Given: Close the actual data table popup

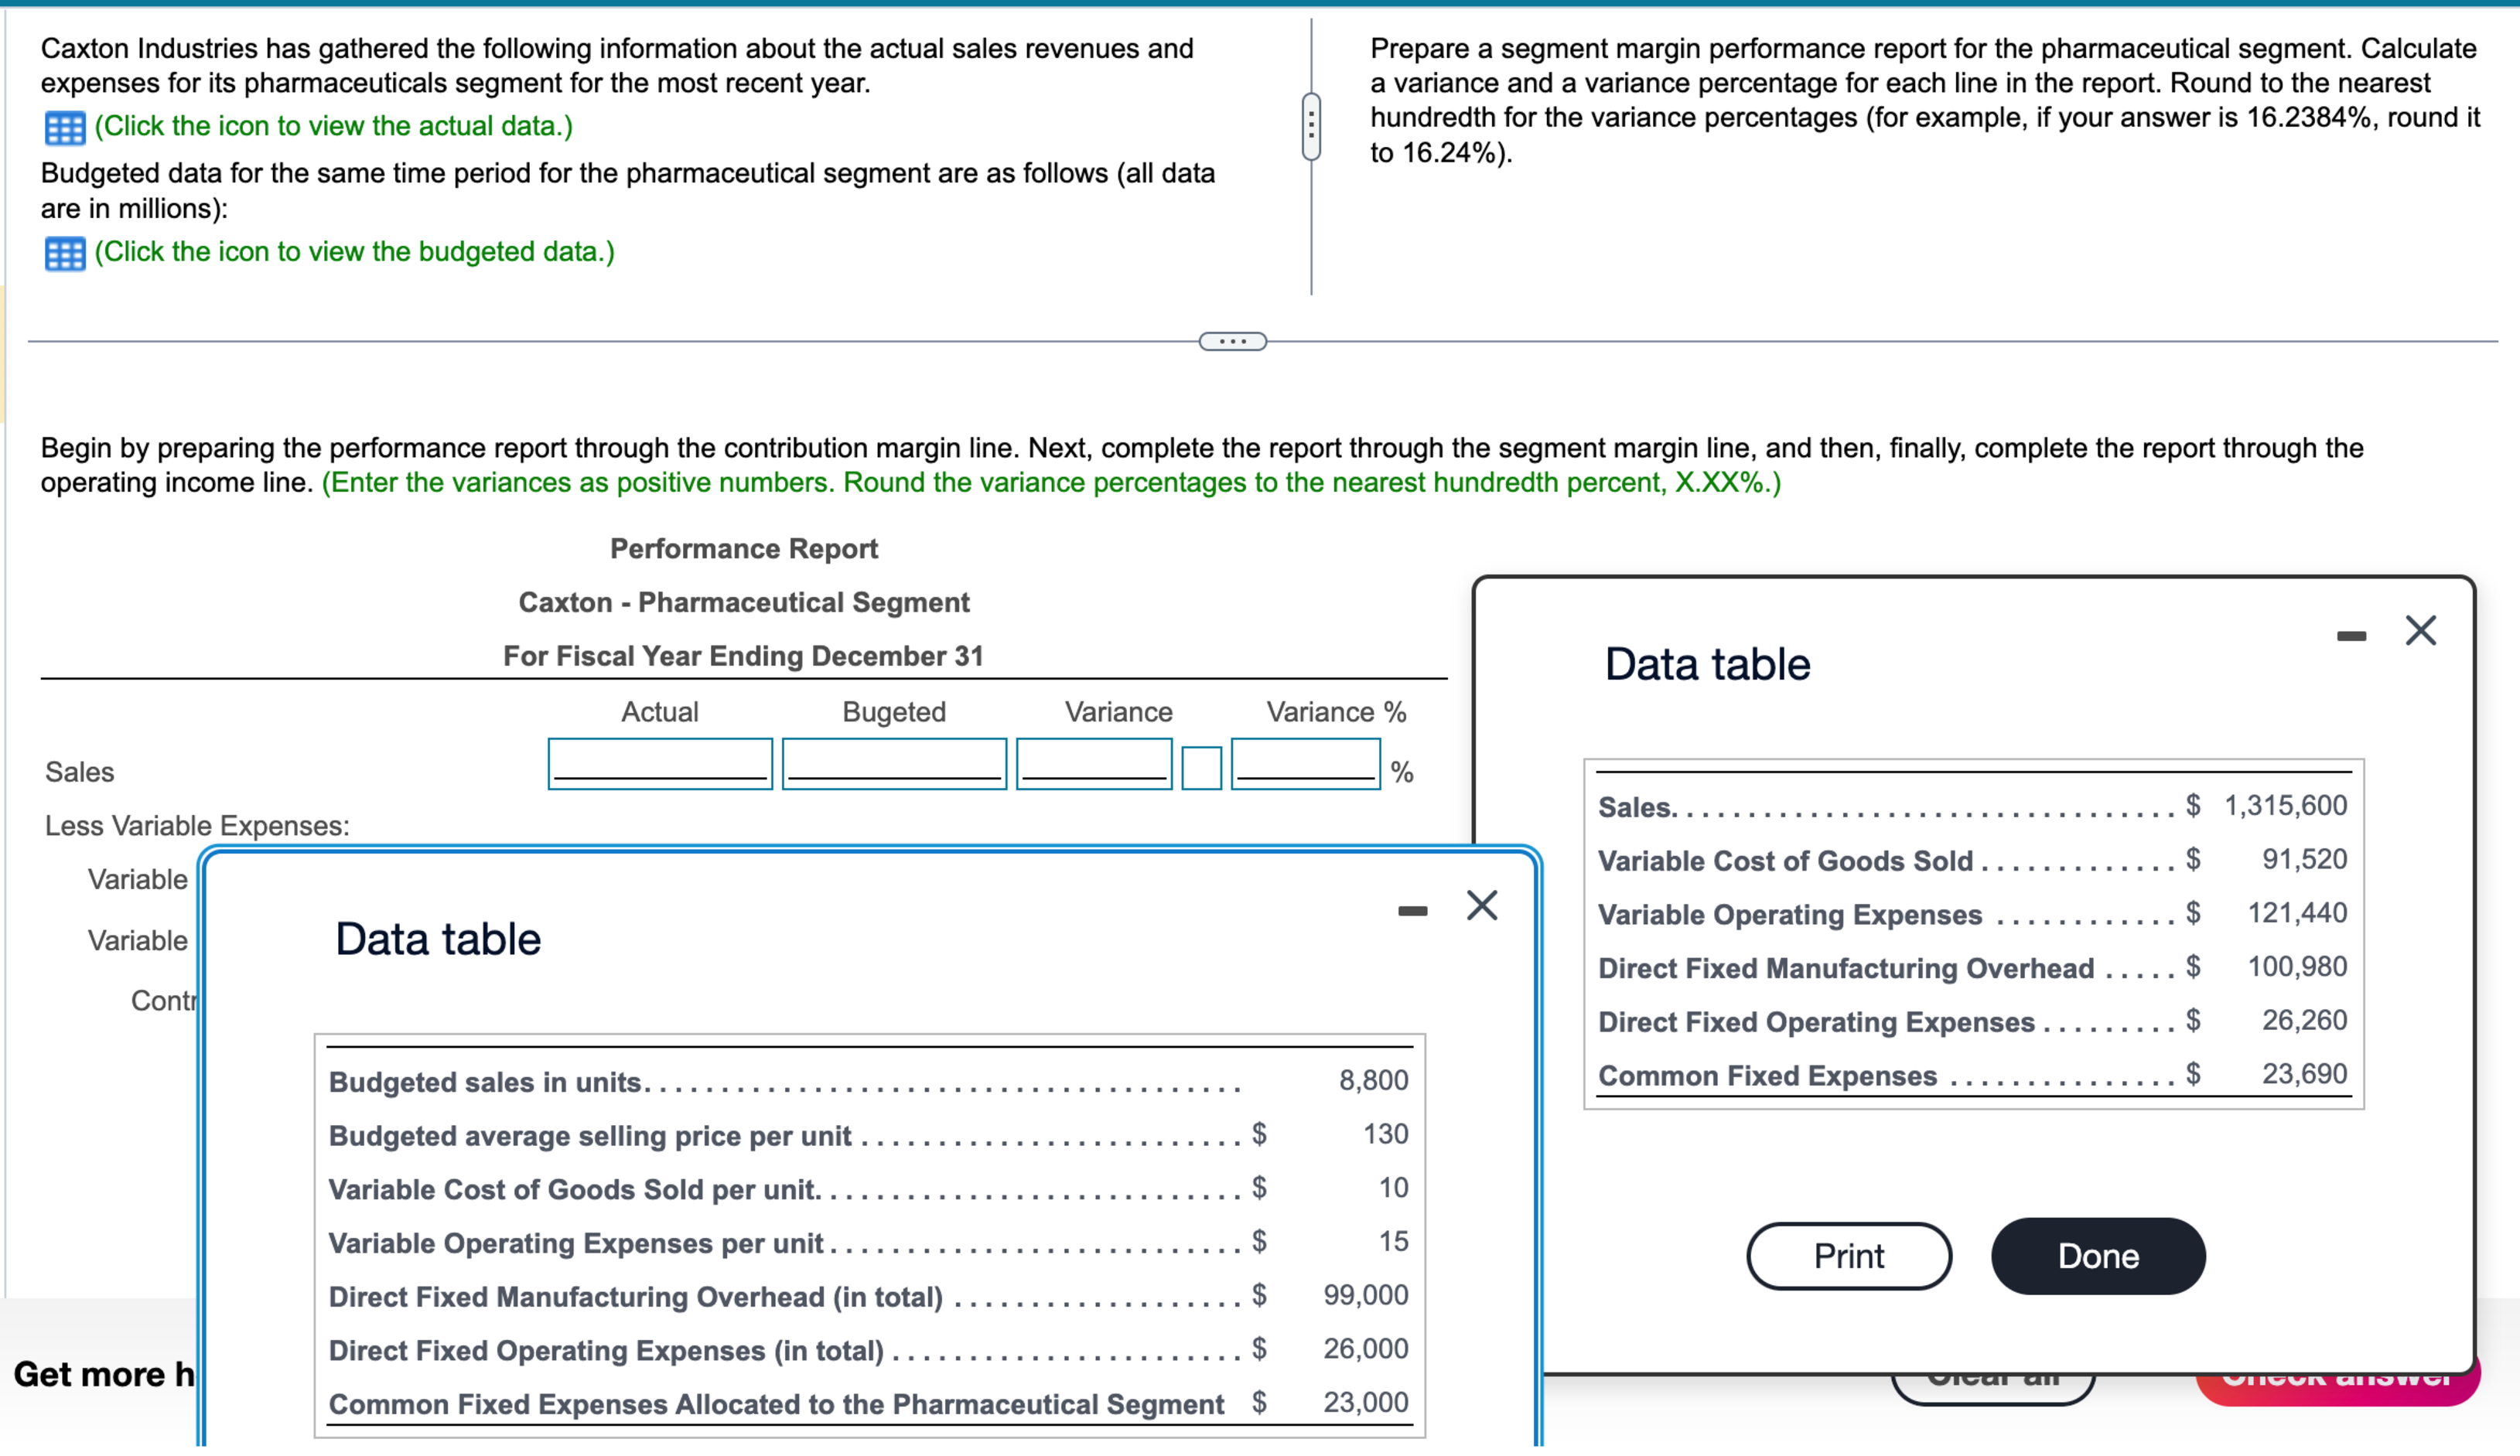Looking at the screenshot, I should [x=2420, y=631].
